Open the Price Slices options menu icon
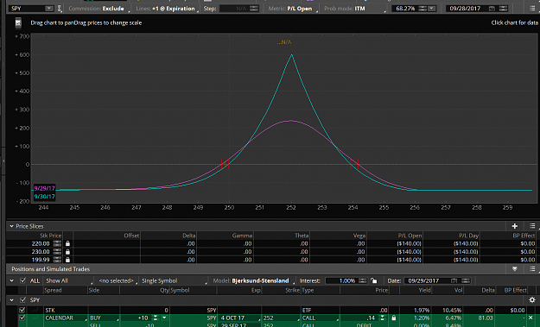 [x=532, y=226]
